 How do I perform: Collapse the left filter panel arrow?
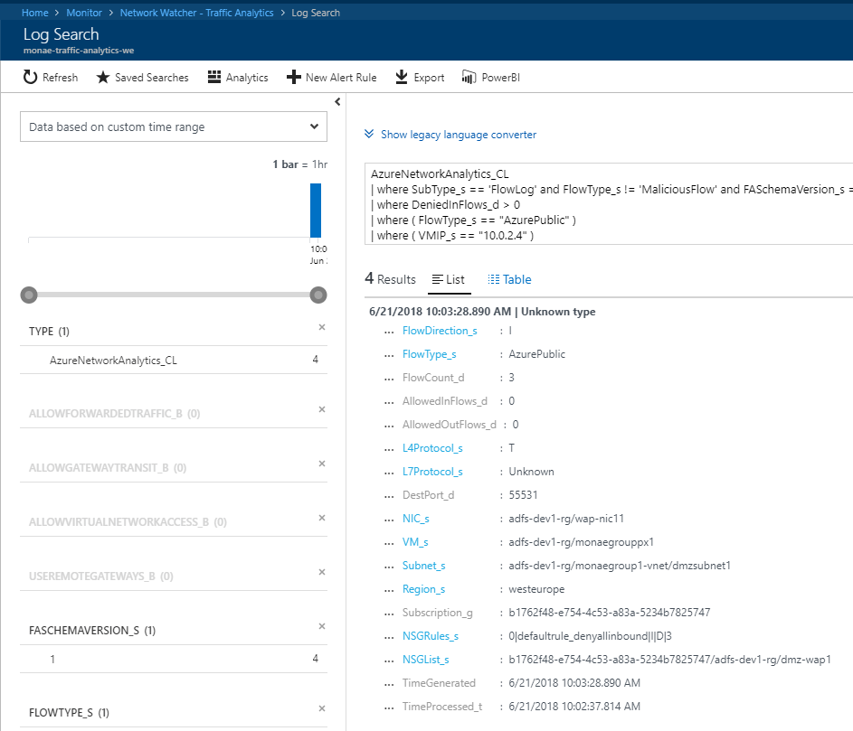click(336, 101)
